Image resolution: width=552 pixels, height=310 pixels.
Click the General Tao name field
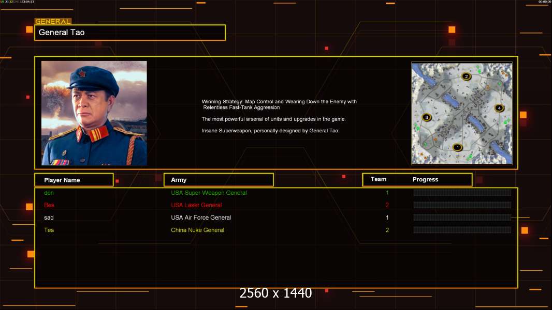pyautogui.click(x=130, y=33)
